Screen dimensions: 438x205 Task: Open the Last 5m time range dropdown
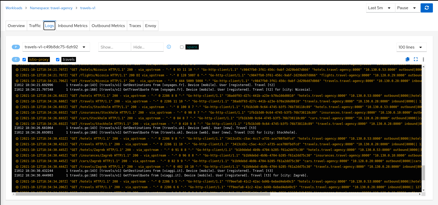[380, 8]
